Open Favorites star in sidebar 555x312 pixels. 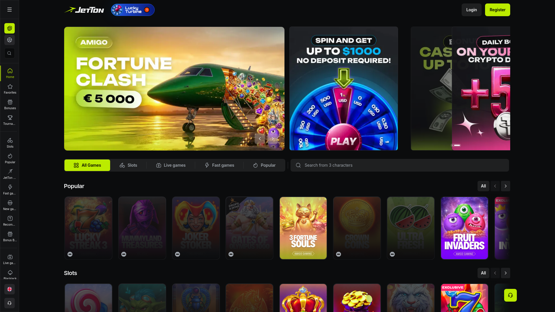click(10, 89)
